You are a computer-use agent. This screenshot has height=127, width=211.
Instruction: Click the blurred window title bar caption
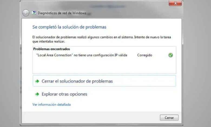coord(107,6)
